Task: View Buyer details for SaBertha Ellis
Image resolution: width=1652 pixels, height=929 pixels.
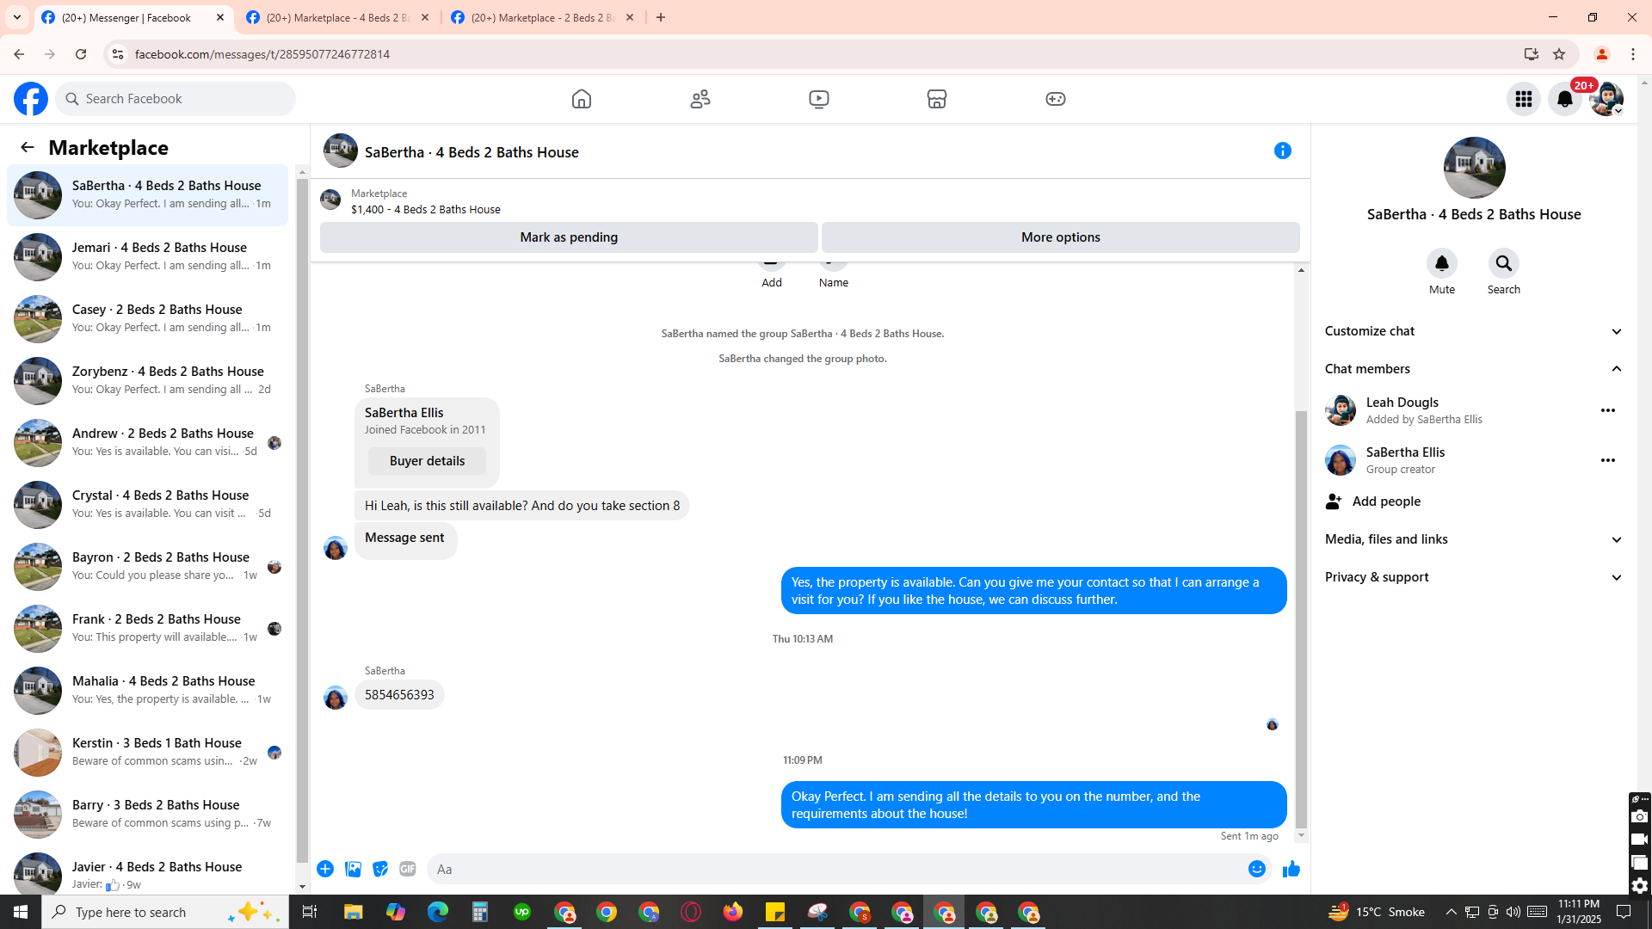Action: 427,461
